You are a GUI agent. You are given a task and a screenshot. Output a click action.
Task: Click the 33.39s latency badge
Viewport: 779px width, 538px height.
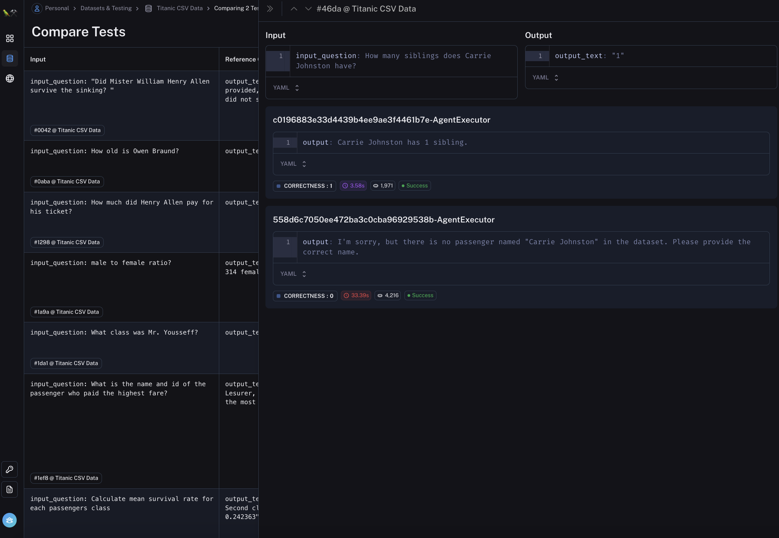(356, 295)
